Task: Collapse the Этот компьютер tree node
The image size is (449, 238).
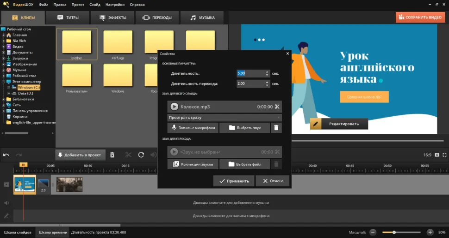Action: (x=3, y=82)
